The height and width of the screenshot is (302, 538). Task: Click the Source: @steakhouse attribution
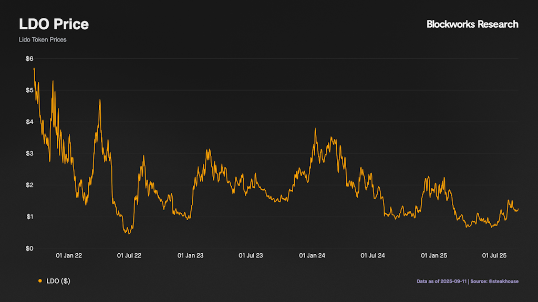coord(494,282)
